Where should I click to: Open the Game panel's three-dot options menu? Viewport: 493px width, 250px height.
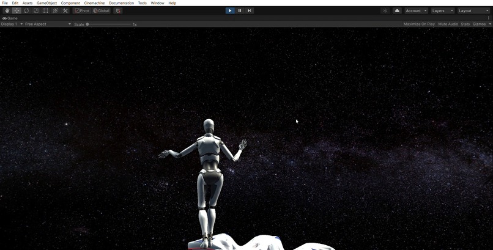click(x=489, y=18)
